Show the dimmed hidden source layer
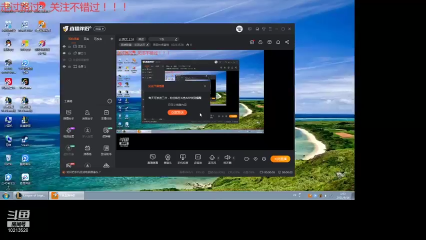The image size is (426, 240). pos(64,60)
